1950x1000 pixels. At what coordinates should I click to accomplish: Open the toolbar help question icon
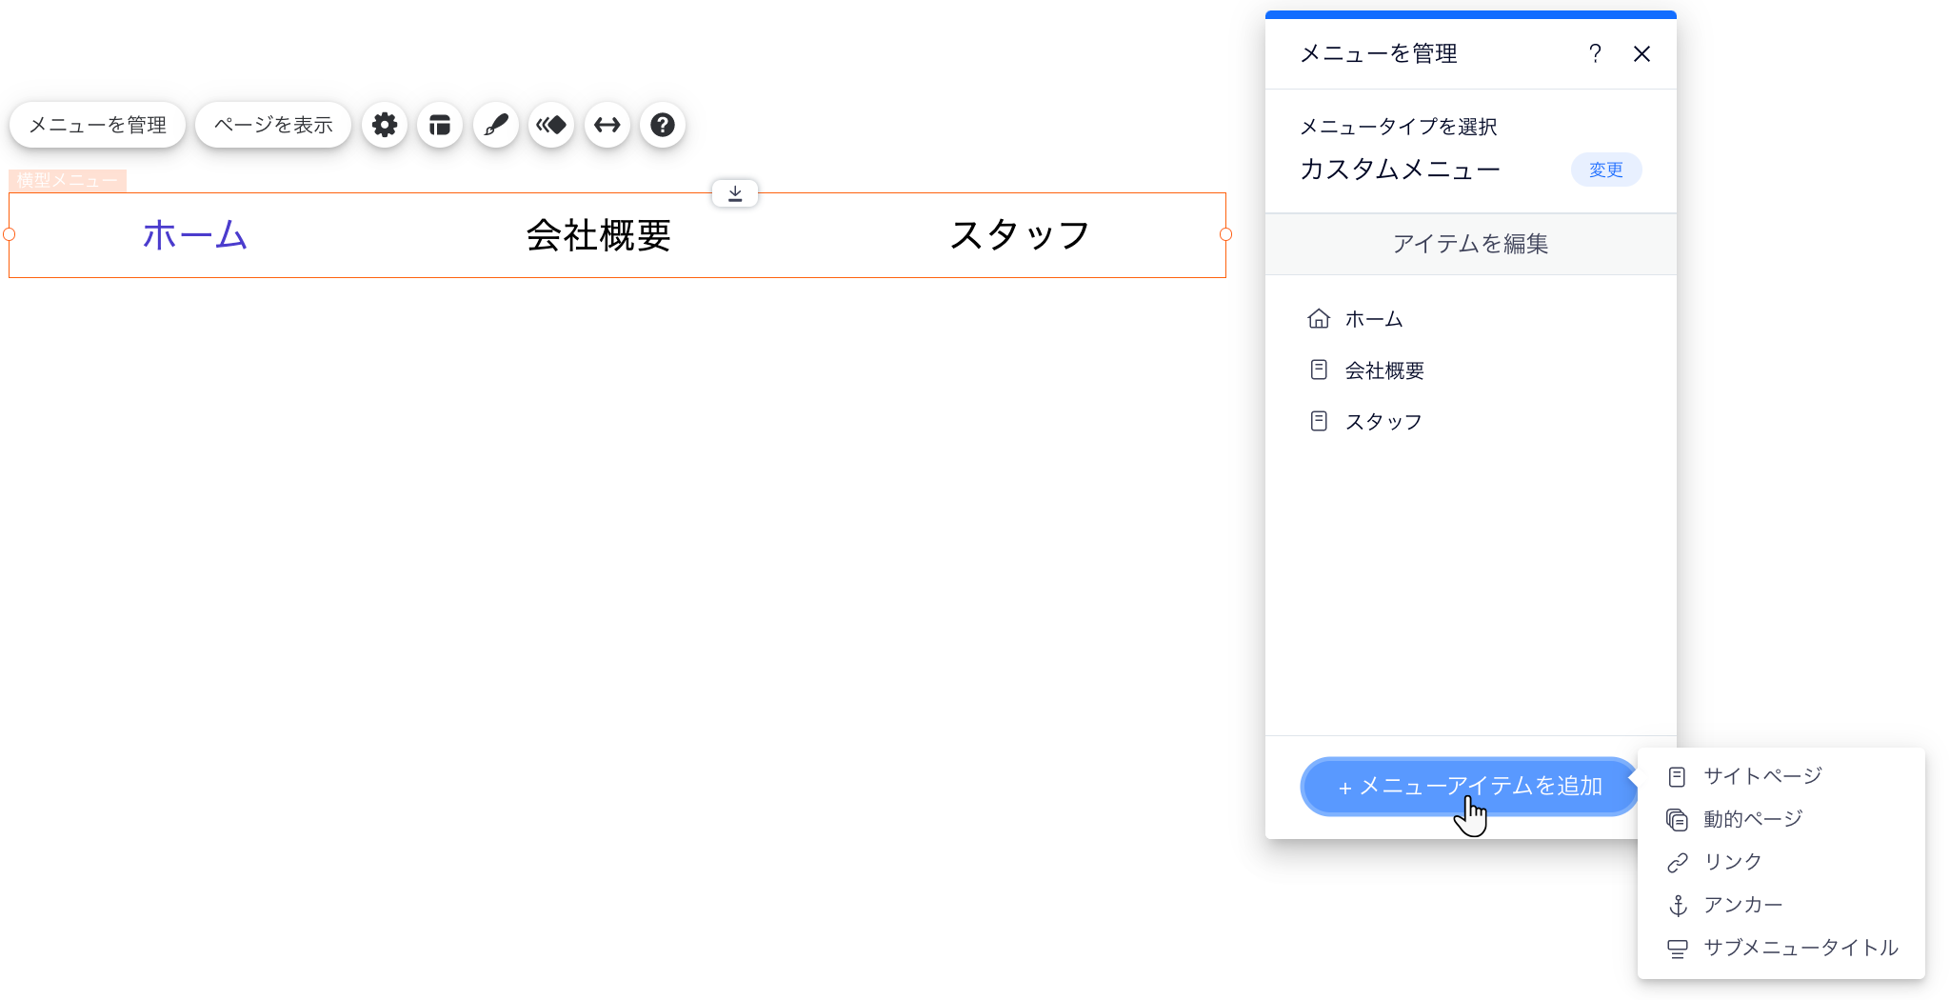663,125
